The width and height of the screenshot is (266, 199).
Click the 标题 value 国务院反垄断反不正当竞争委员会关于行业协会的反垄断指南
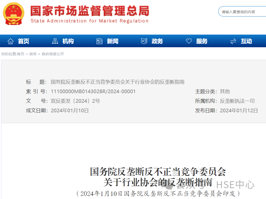tap(118, 82)
